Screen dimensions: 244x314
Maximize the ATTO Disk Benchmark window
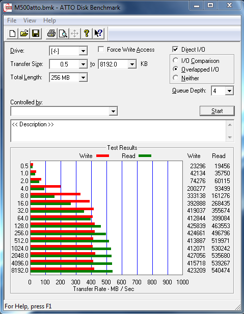[210, 6]
